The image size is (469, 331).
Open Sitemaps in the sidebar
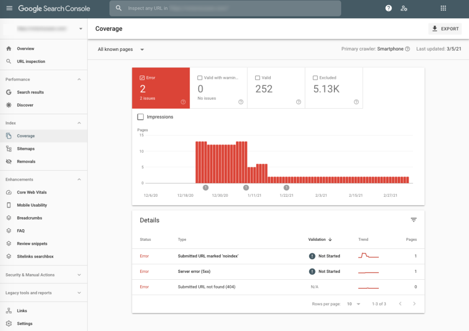[26, 149]
